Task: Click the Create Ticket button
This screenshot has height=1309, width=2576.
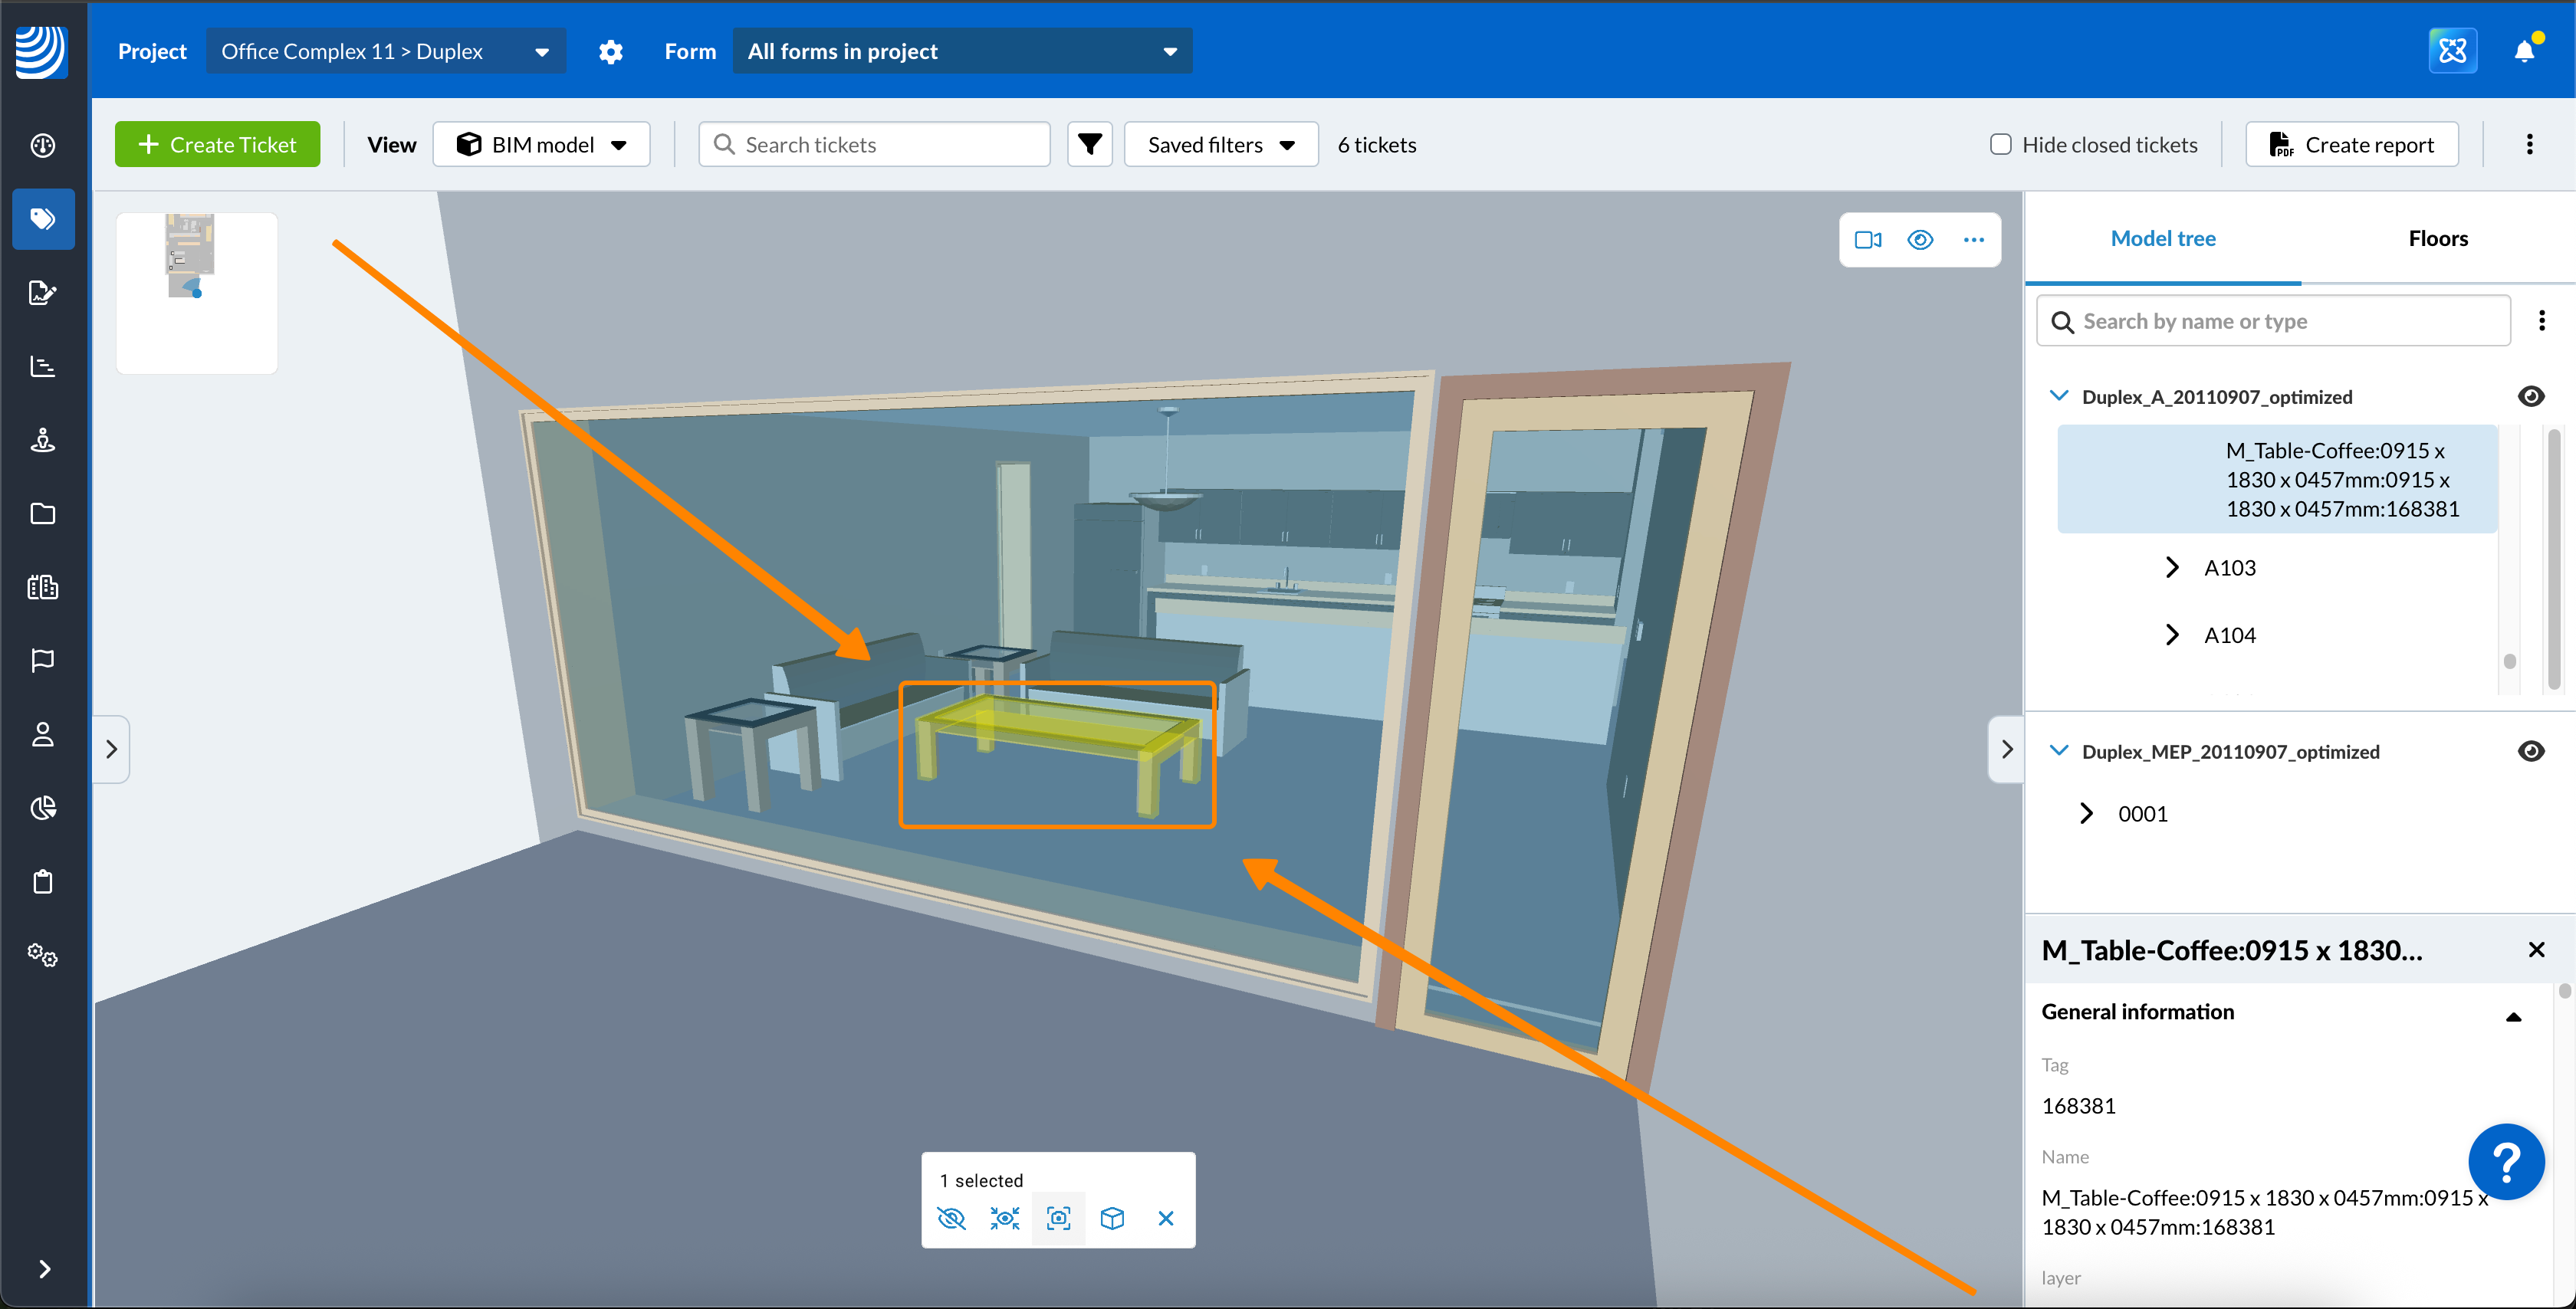Action: [x=217, y=145]
